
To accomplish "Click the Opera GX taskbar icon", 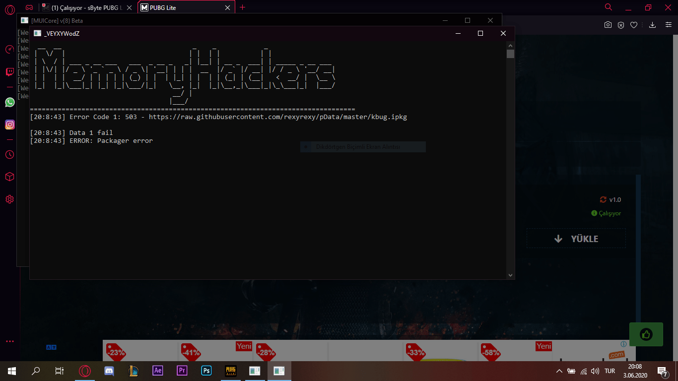I will (x=85, y=371).
